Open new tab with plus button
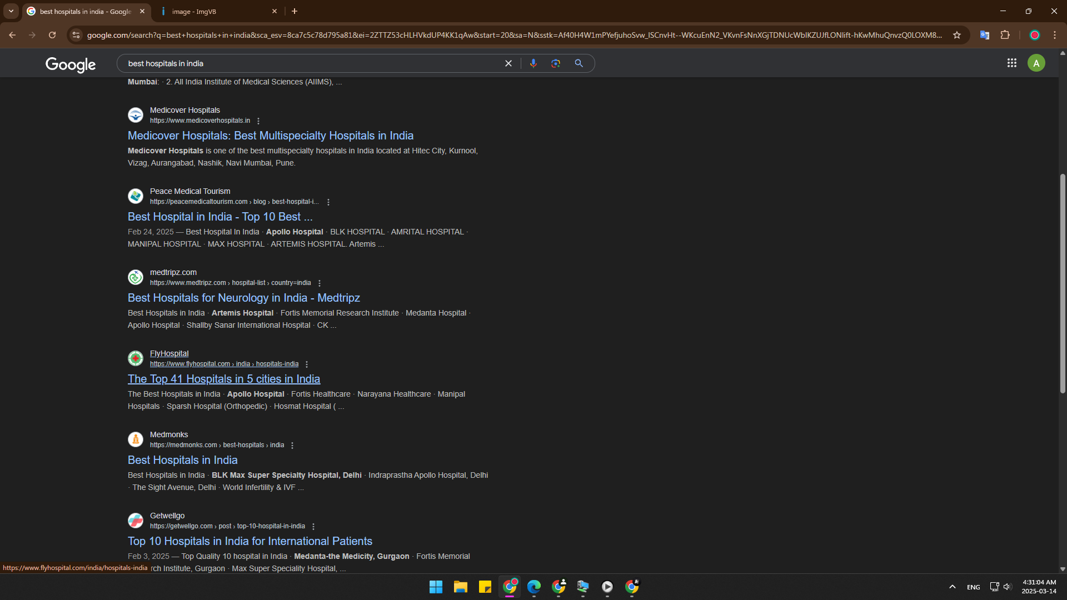The width and height of the screenshot is (1067, 600). [295, 11]
